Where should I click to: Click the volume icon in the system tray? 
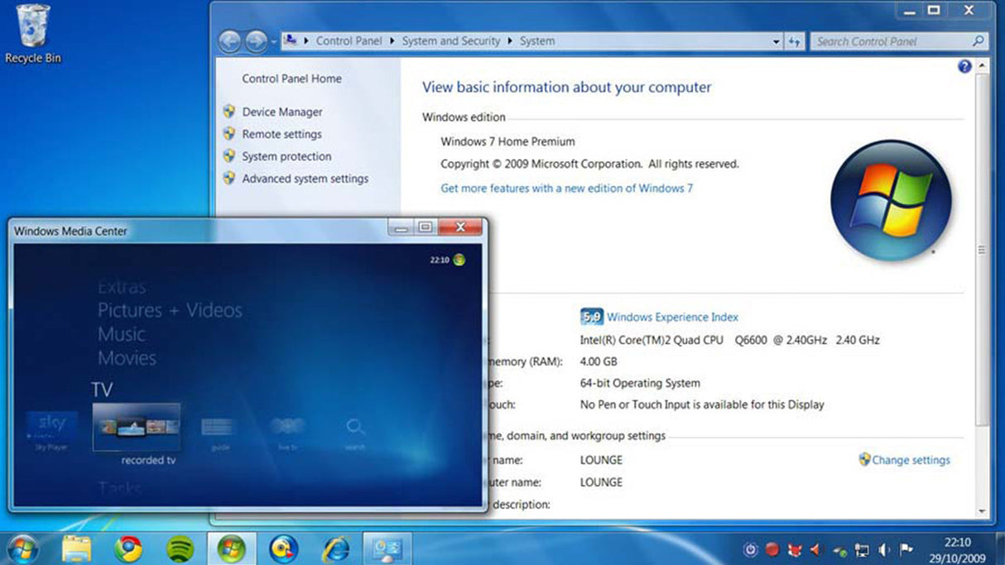(x=883, y=548)
